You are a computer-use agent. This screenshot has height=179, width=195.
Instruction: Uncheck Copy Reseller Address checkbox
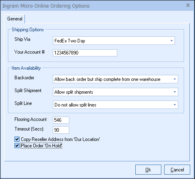(17, 139)
